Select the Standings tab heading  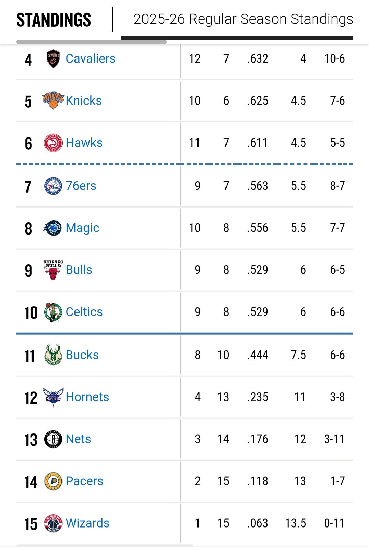pos(54,20)
